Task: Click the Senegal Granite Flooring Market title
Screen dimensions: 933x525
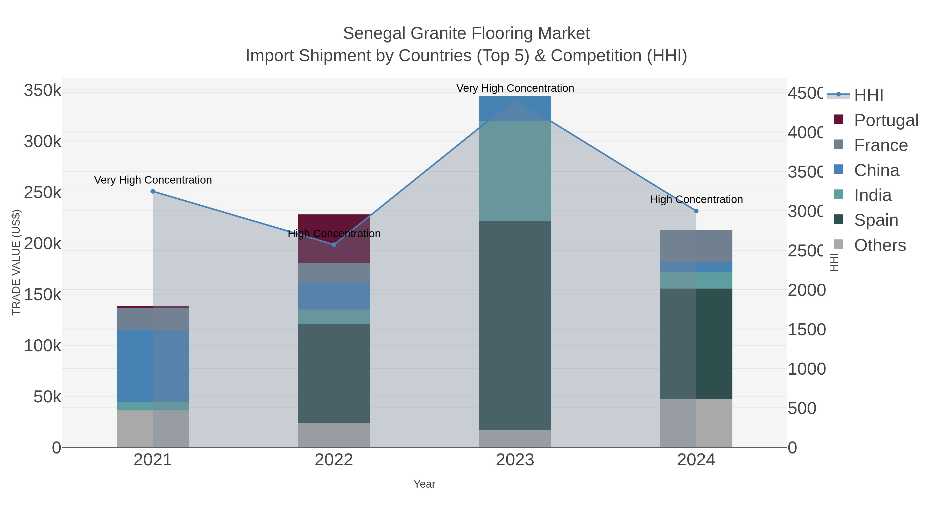Action: coord(466,33)
